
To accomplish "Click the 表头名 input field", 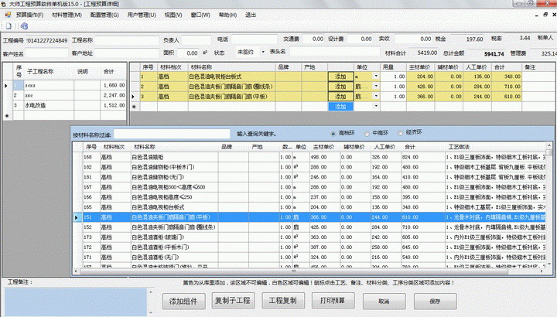I will 335,52.
